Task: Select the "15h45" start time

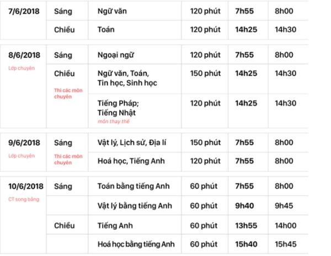Action: (x=287, y=244)
